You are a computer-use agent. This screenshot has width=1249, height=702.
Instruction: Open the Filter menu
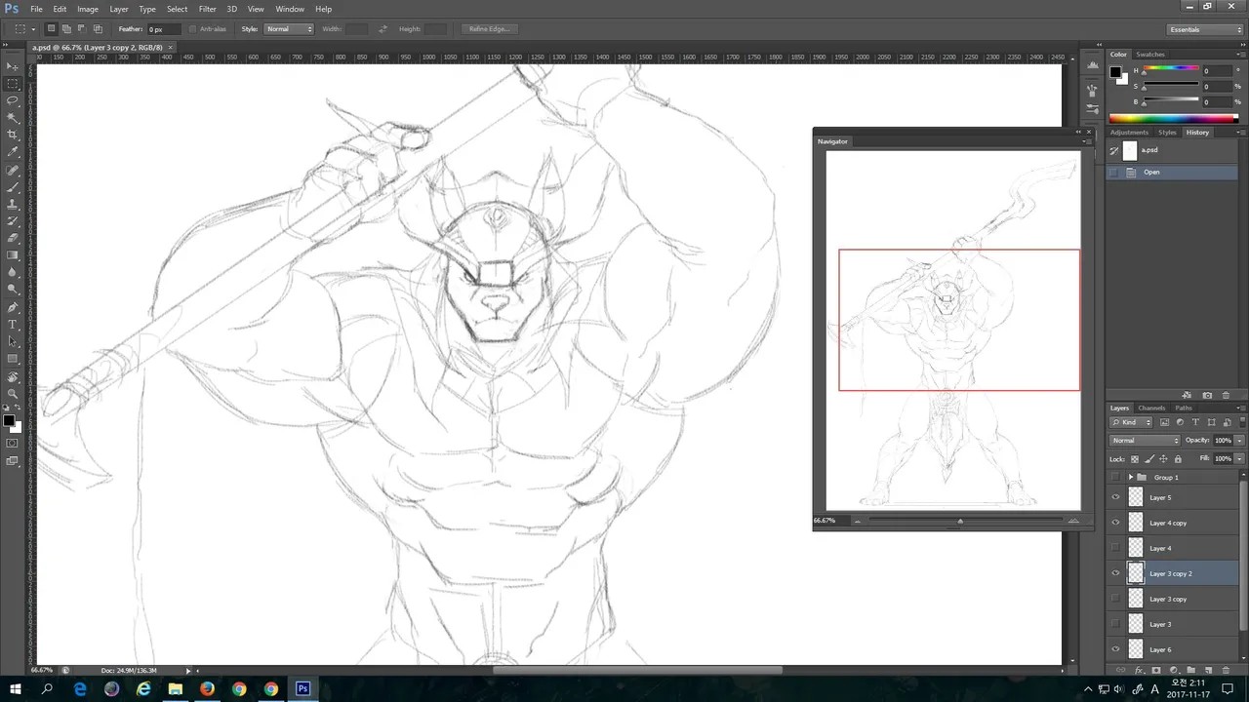208,9
